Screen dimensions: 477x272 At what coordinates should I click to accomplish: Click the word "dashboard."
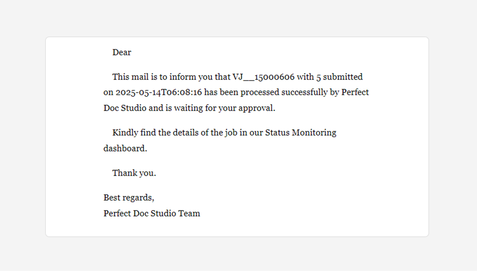(125, 148)
